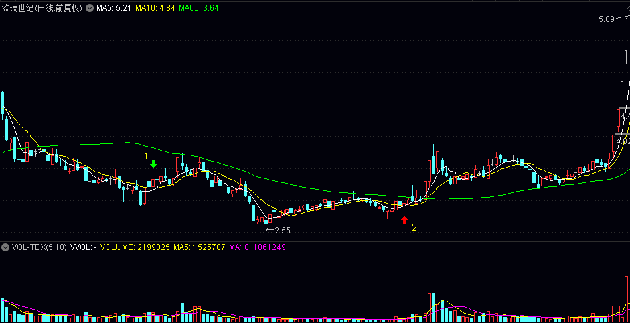Click the gray 4.02 price tag
630x323 pixels.
pyautogui.click(x=623, y=140)
